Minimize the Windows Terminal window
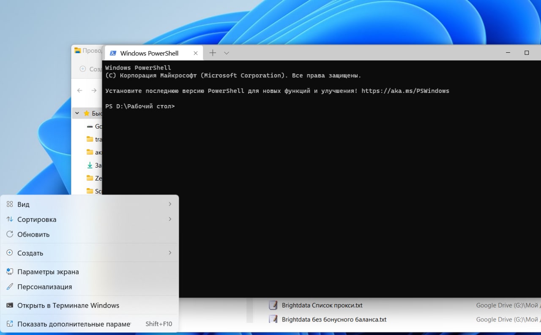The width and height of the screenshot is (541, 335). [x=508, y=53]
